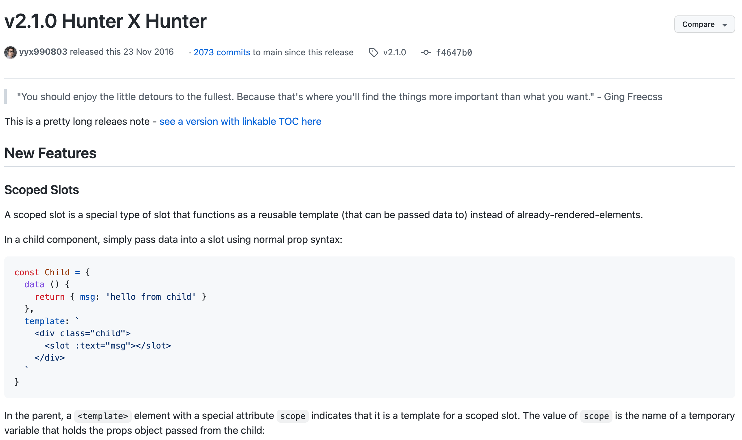Click the inline <template> code tag
The height and width of the screenshot is (440, 742).
103,416
